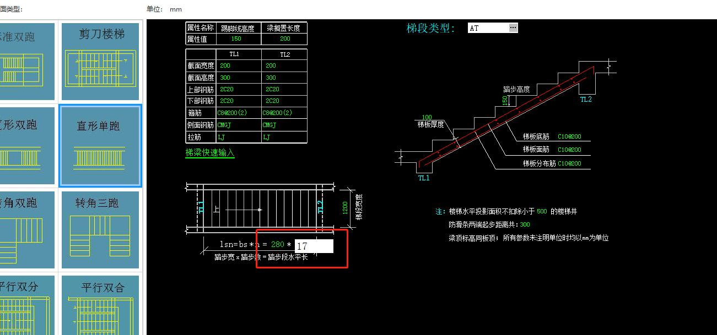Click the TL1 header in beam table
This screenshot has width=717, height=335.
point(234,54)
